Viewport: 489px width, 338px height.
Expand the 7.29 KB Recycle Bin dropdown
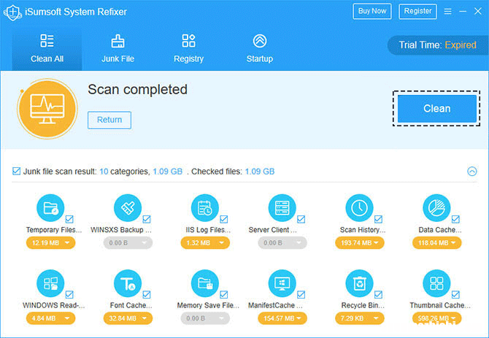coord(360,318)
